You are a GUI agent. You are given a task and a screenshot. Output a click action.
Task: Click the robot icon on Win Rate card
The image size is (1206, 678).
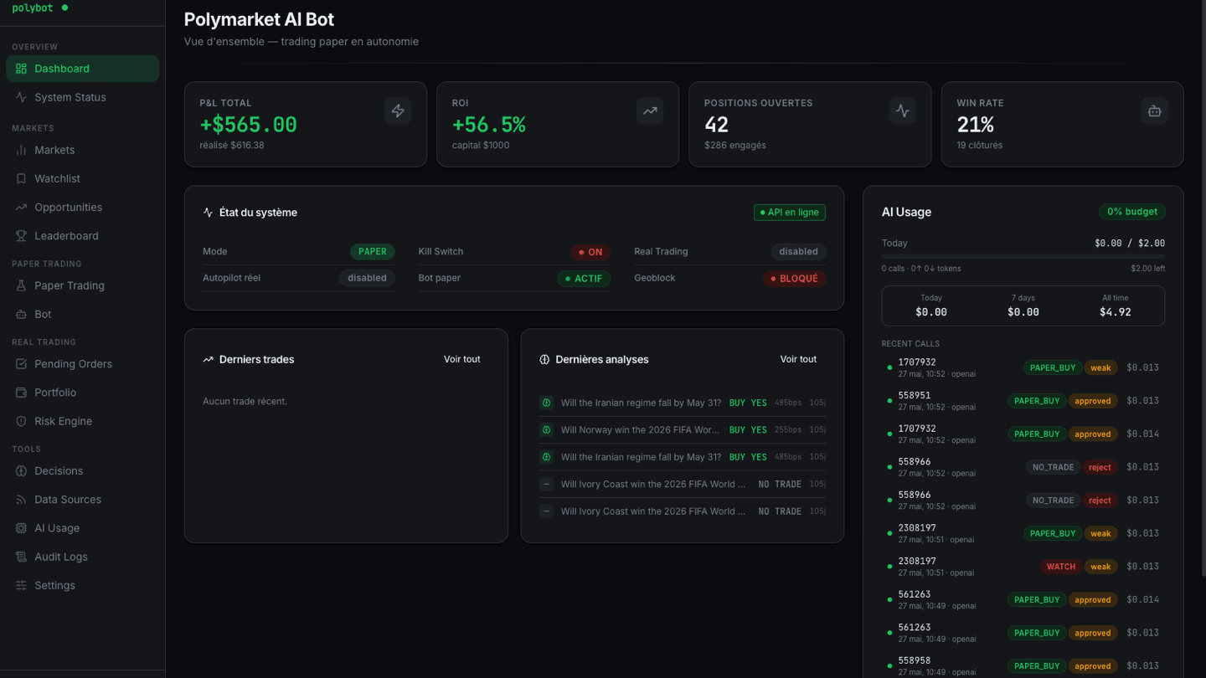[1154, 110]
